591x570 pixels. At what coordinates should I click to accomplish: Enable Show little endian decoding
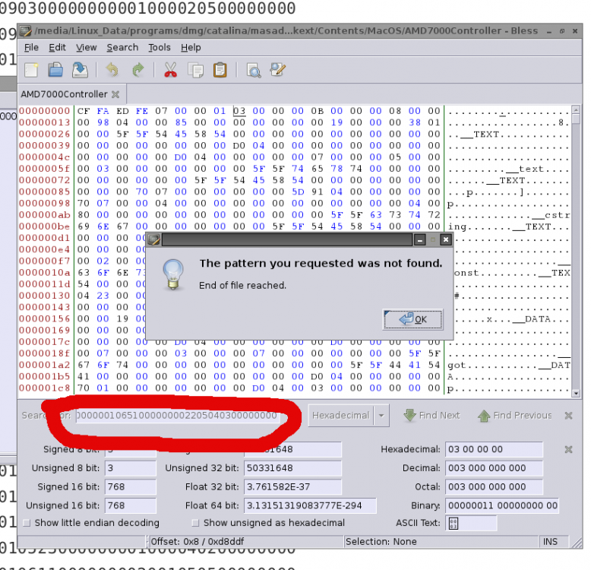click(27, 523)
